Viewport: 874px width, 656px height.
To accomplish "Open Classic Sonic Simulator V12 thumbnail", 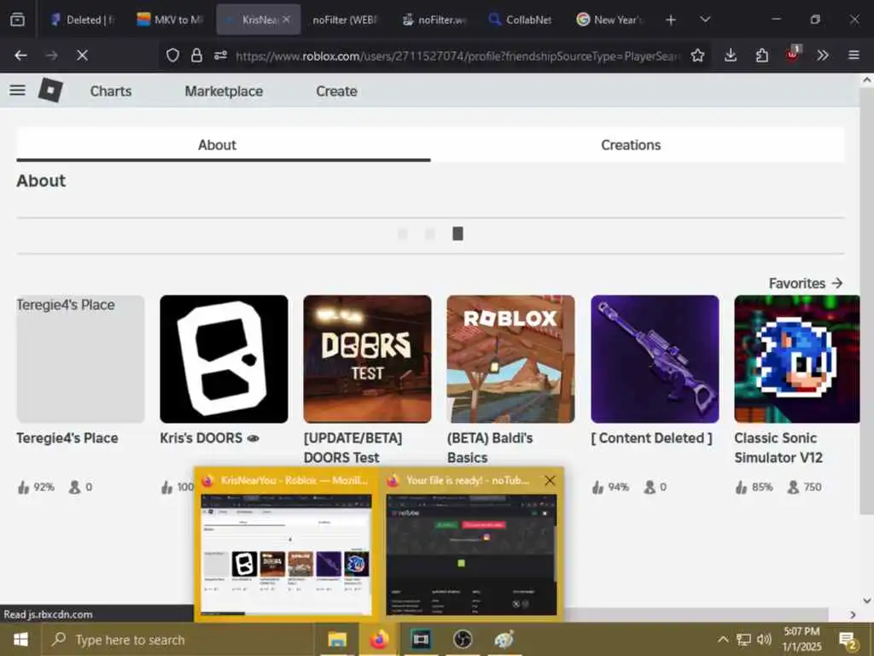I will pos(797,359).
